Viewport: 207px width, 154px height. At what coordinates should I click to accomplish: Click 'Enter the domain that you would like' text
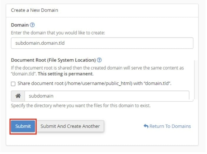(x=58, y=33)
